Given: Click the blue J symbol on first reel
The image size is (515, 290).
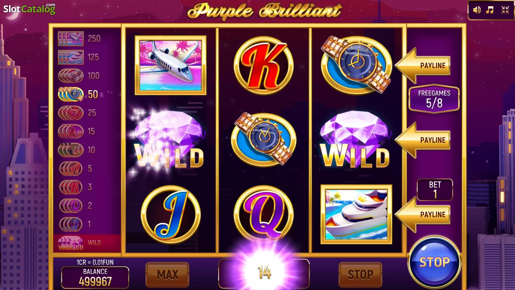Looking at the screenshot, I should coord(171,215).
